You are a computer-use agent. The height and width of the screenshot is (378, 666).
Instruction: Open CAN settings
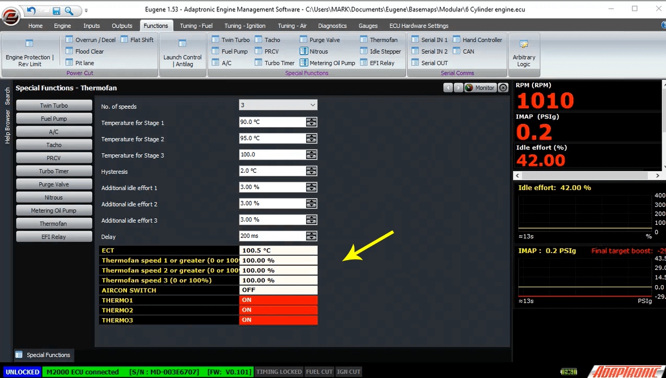464,52
